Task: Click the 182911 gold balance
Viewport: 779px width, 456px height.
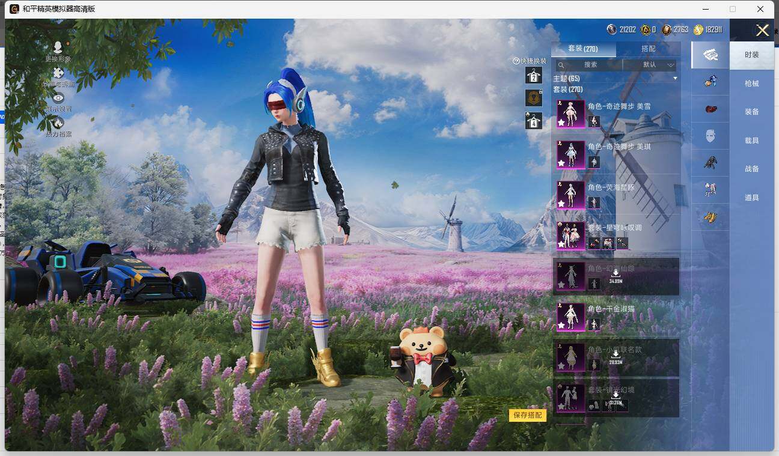Action: coord(708,29)
